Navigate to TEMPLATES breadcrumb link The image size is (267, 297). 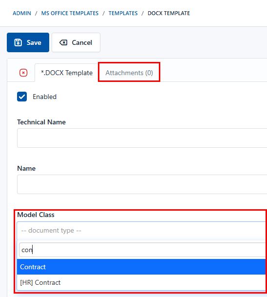(123, 13)
